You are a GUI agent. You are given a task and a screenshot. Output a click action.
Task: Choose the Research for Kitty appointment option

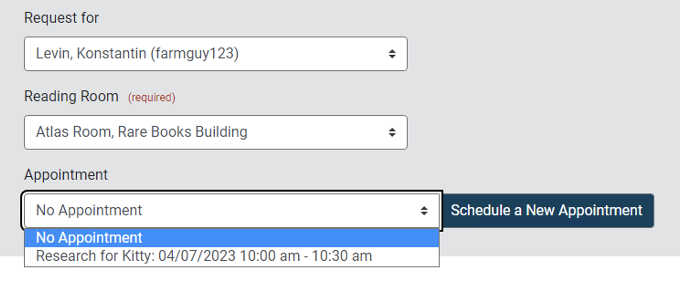tap(204, 256)
